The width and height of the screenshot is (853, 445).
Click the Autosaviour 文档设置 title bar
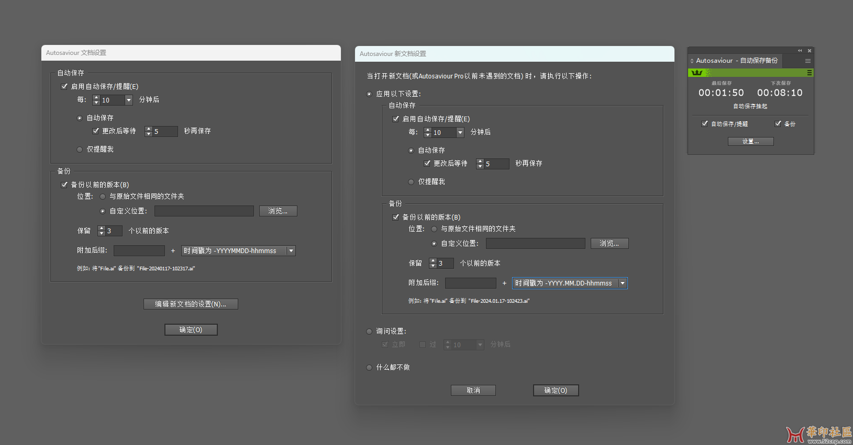pos(191,53)
